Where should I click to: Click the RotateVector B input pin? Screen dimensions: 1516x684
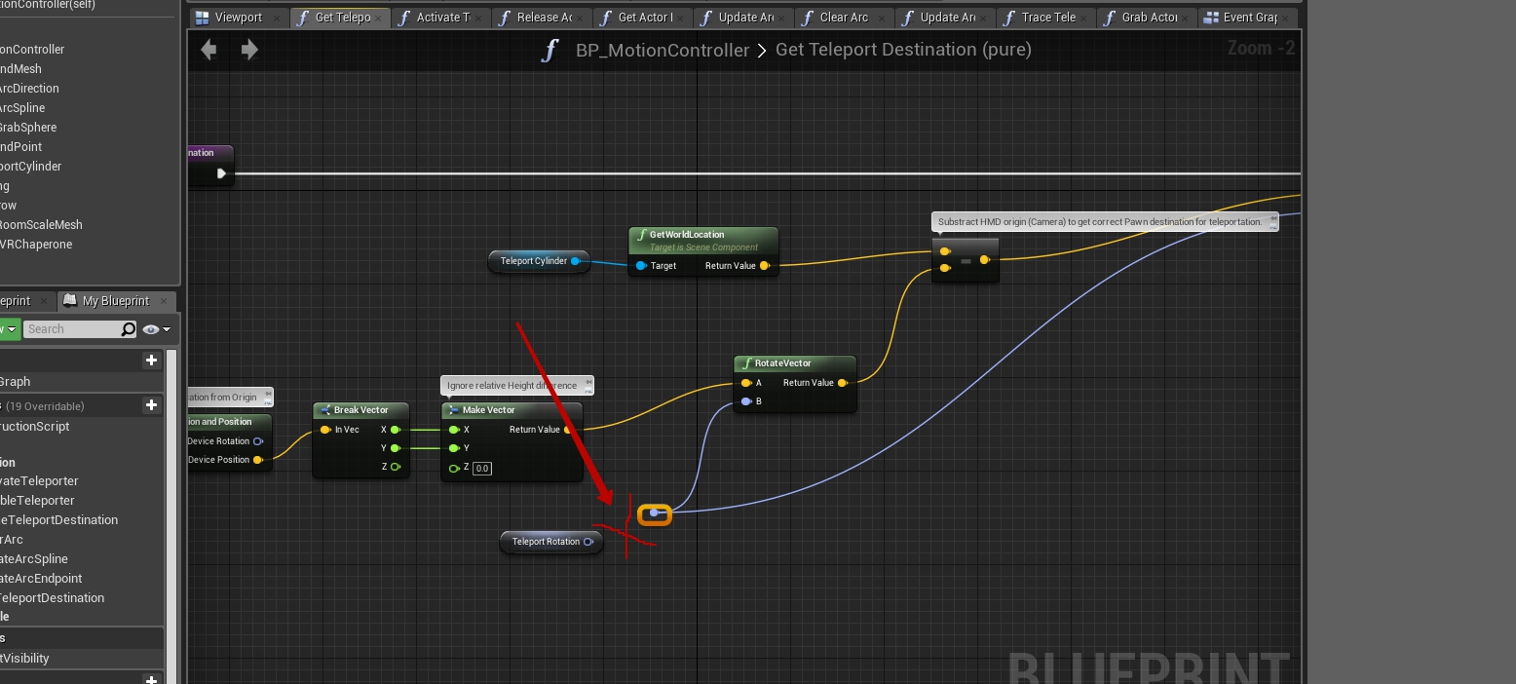pos(746,401)
